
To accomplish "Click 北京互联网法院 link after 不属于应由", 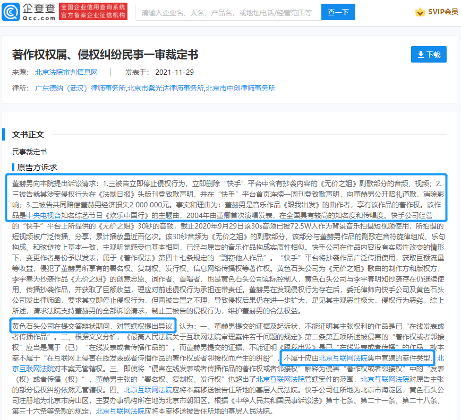I will (343, 358).
